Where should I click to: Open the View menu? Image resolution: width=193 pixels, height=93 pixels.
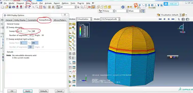[28, 3]
